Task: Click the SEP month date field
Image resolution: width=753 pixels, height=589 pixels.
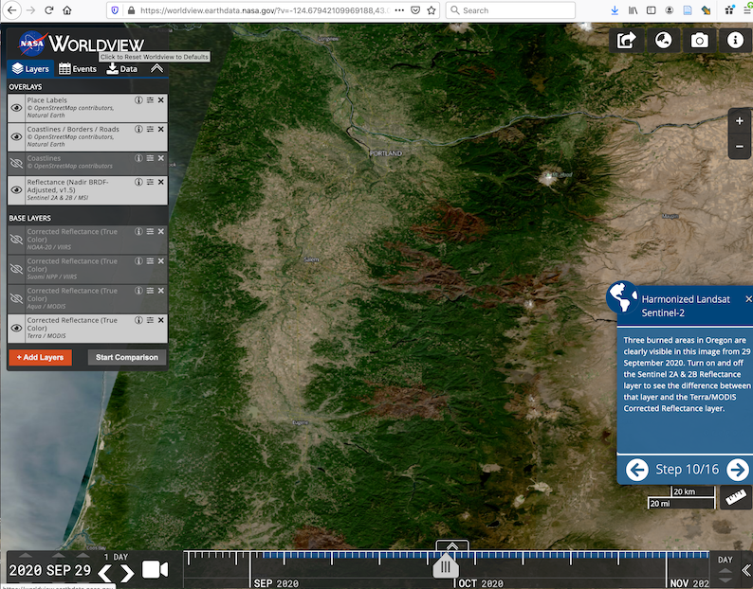Action: [x=59, y=570]
